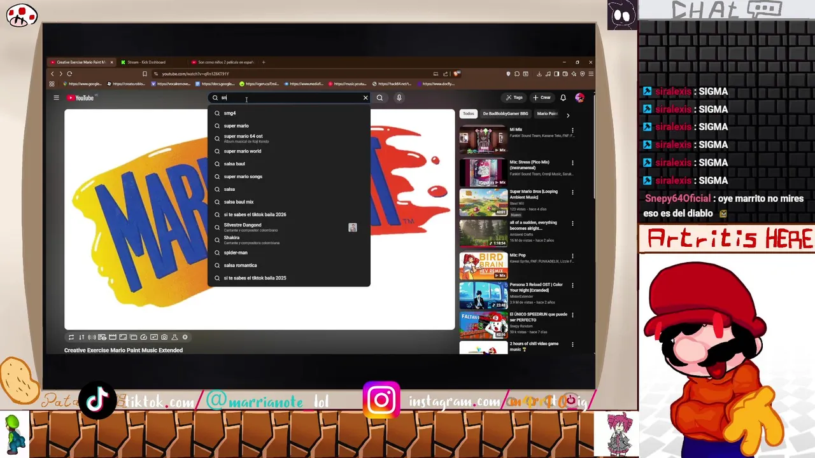Image resolution: width=815 pixels, height=458 pixels.
Task: Open "2 hours of chill video game music"
Action: pyautogui.click(x=483, y=348)
